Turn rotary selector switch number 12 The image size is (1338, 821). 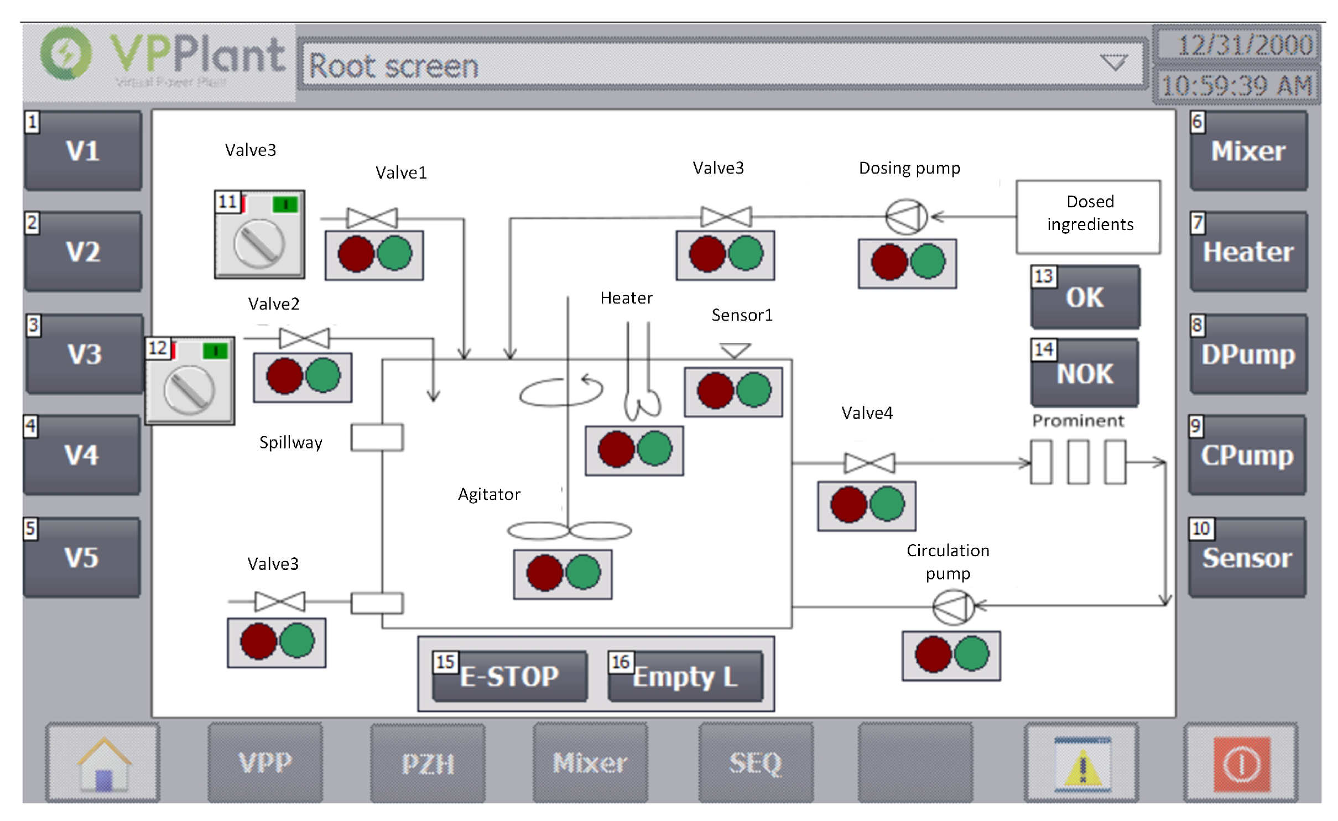click(x=189, y=390)
